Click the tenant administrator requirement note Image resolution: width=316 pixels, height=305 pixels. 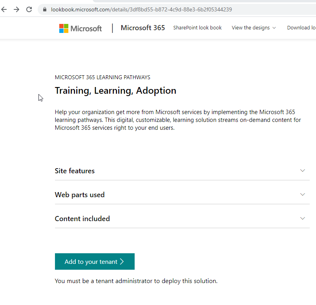point(136,281)
